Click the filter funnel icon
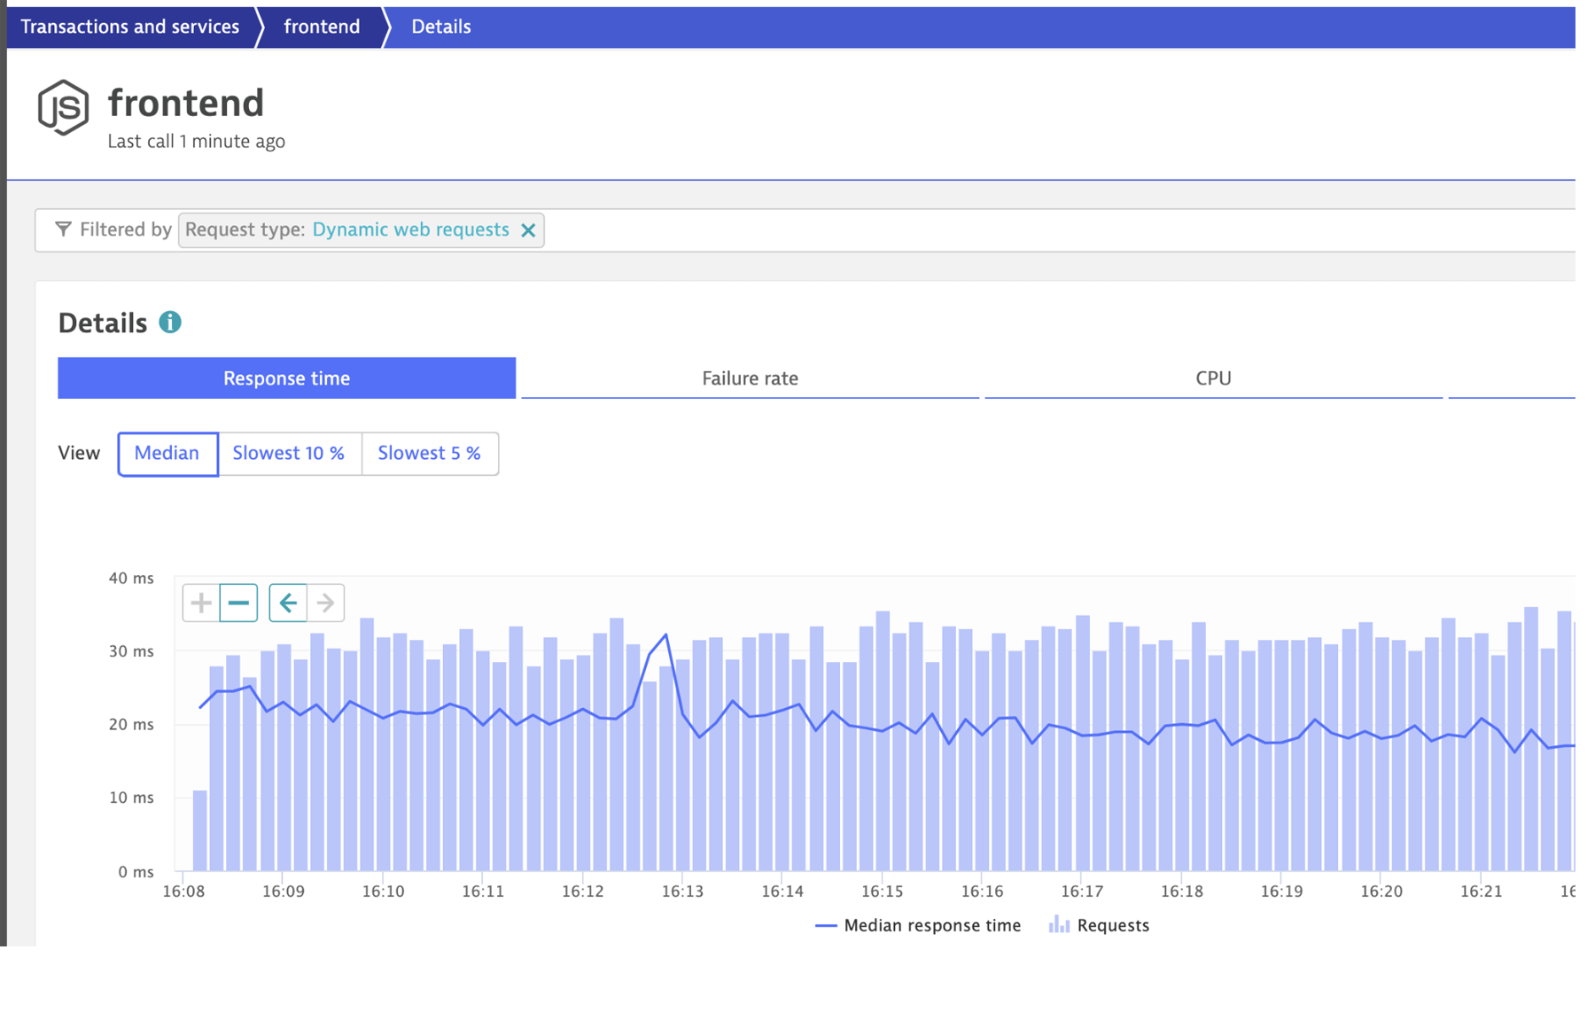Image resolution: width=1595 pixels, height=1012 pixels. click(63, 230)
